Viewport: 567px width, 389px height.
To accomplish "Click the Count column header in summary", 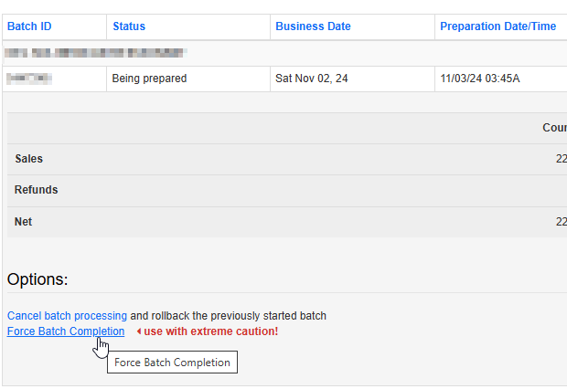I will 554,128.
